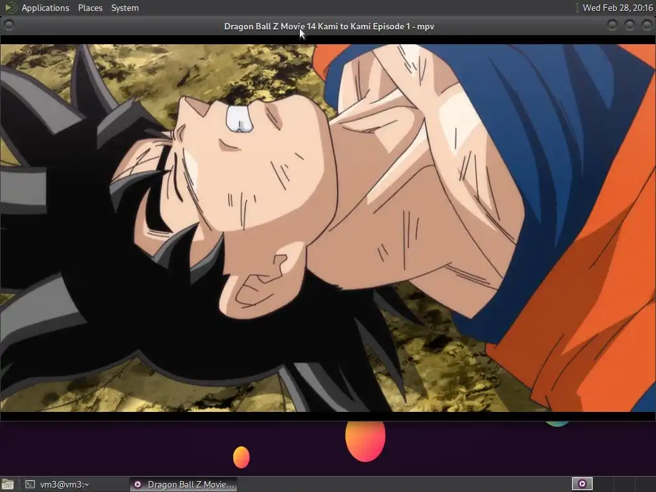This screenshot has width=656, height=492.
Task: Minimize the mpv window
Action: [x=612, y=25]
